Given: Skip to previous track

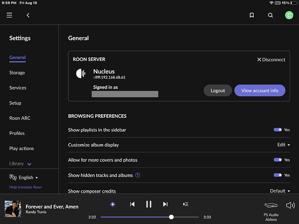Looking at the screenshot, I should click(x=132, y=204).
